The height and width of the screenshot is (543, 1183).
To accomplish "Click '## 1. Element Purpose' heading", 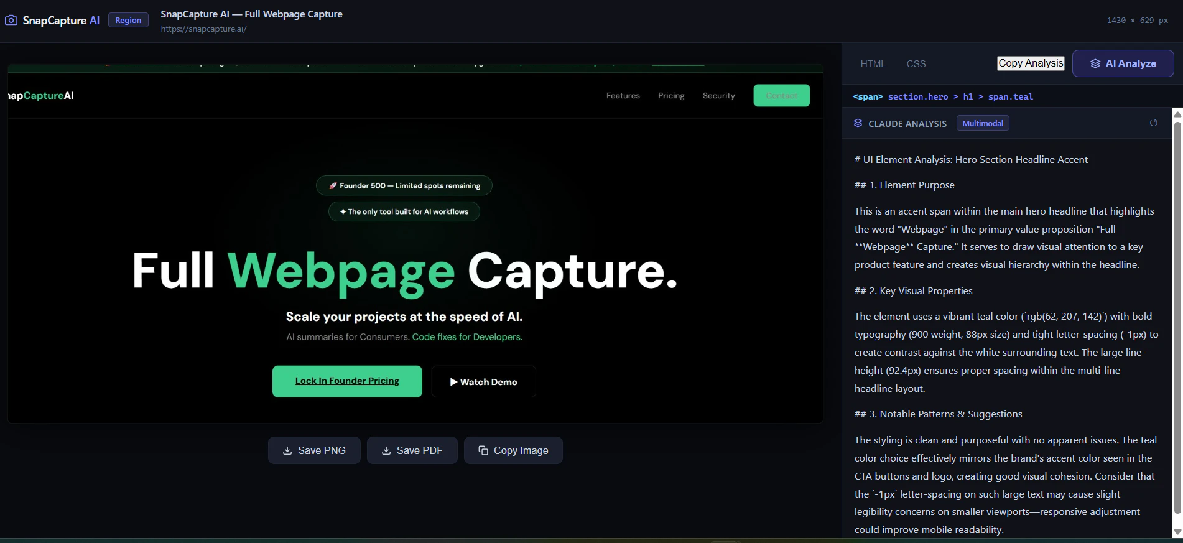I will tap(904, 185).
